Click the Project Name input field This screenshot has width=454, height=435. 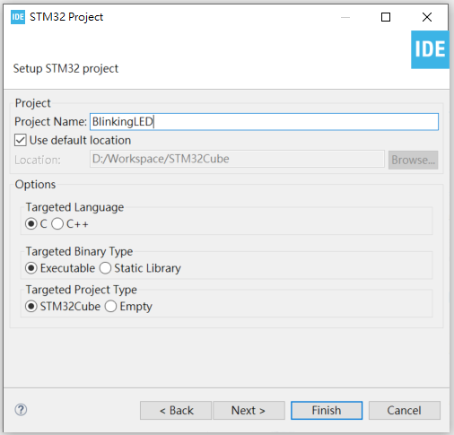click(x=264, y=122)
